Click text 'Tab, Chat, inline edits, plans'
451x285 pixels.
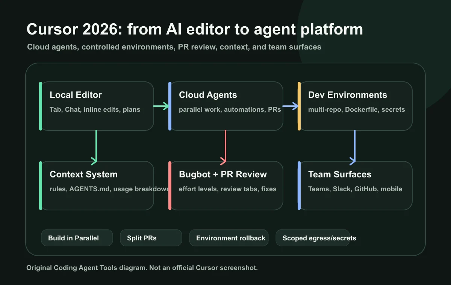point(95,109)
